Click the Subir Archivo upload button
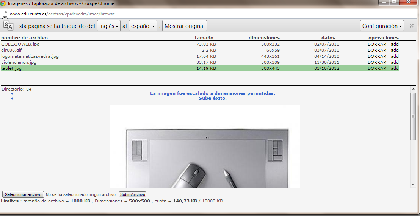The image size is (420, 216). [132, 194]
